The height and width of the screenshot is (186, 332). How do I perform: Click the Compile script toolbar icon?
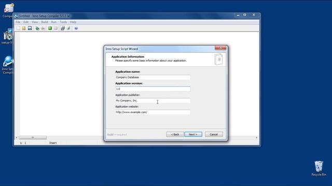coord(37,28)
